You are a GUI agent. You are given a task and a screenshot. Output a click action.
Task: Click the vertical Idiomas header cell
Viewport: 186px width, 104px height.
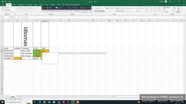[x=27, y=34]
